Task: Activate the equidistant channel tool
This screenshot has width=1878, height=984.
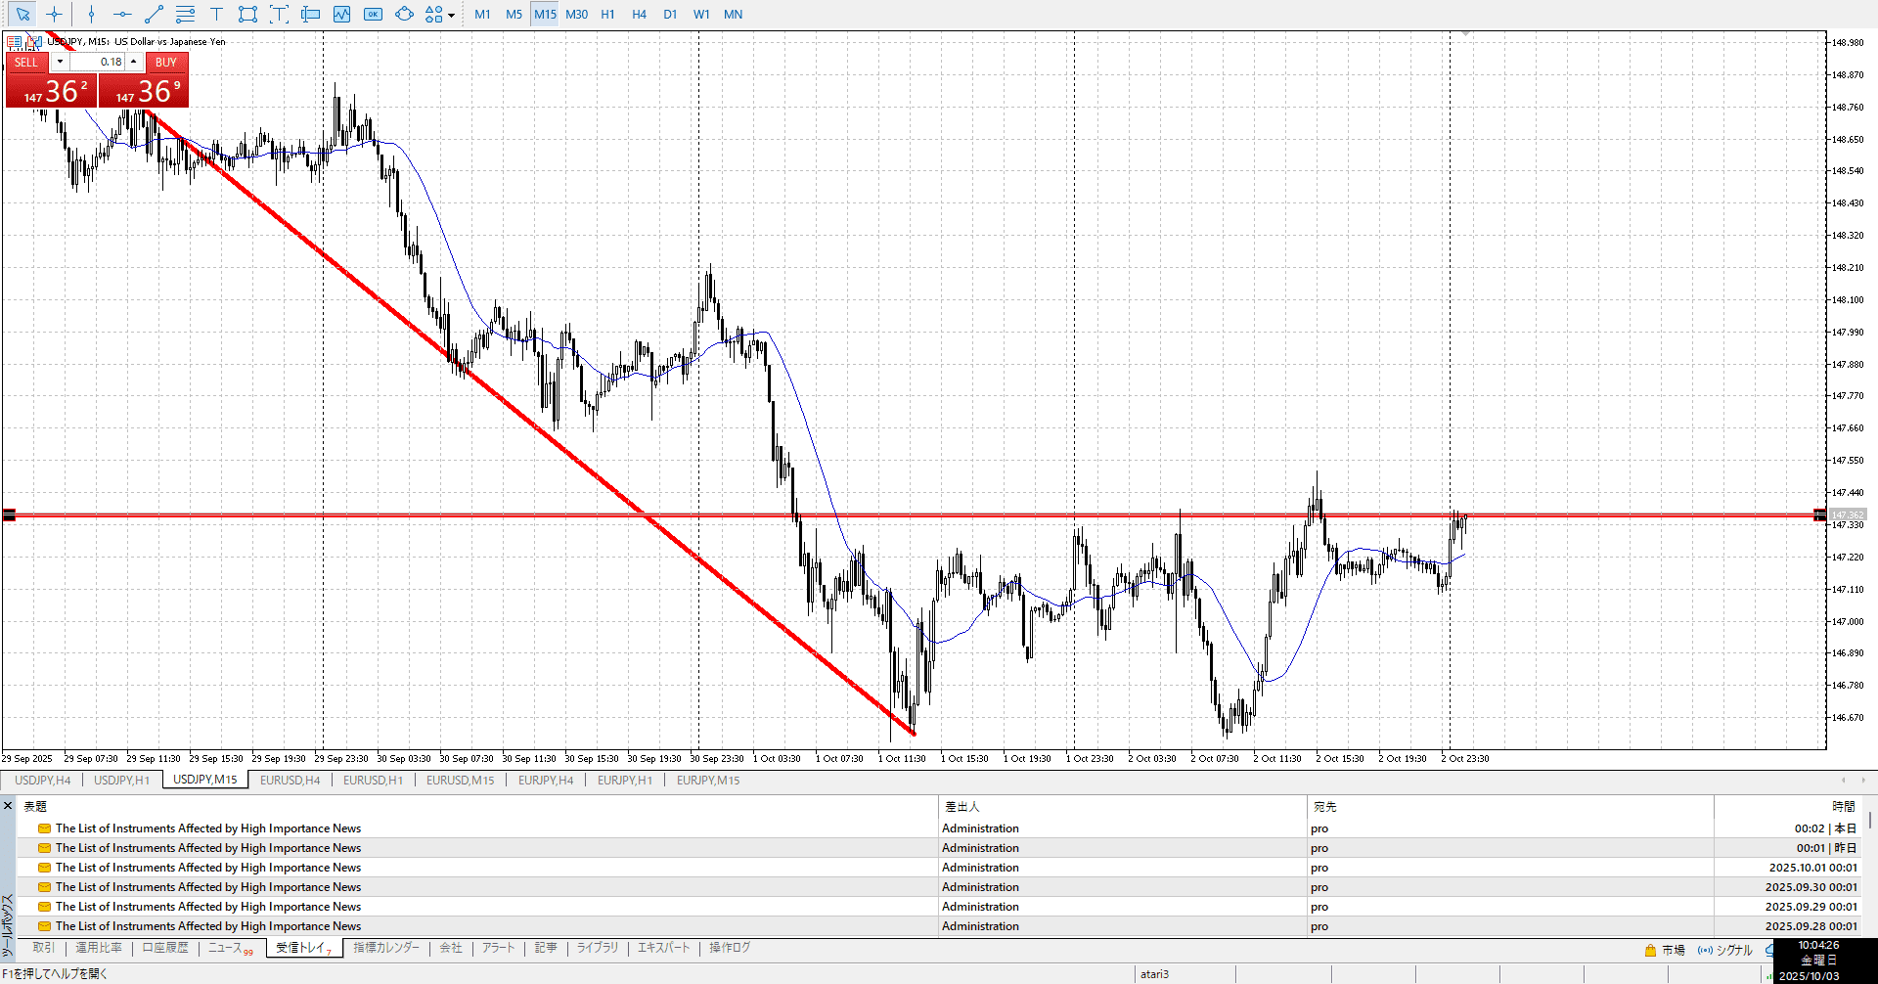Action: click(x=185, y=15)
